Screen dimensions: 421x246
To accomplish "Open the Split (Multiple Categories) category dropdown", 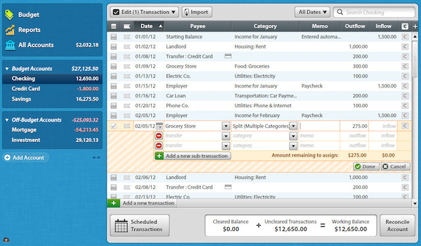I will point(293,126).
